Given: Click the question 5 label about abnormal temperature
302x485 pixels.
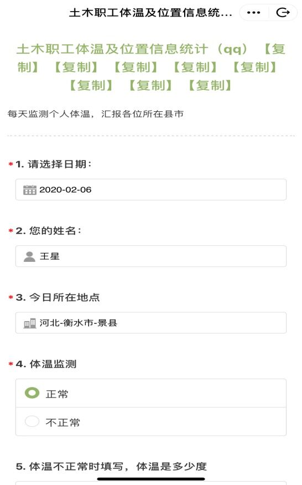Looking at the screenshot, I should tap(111, 466).
